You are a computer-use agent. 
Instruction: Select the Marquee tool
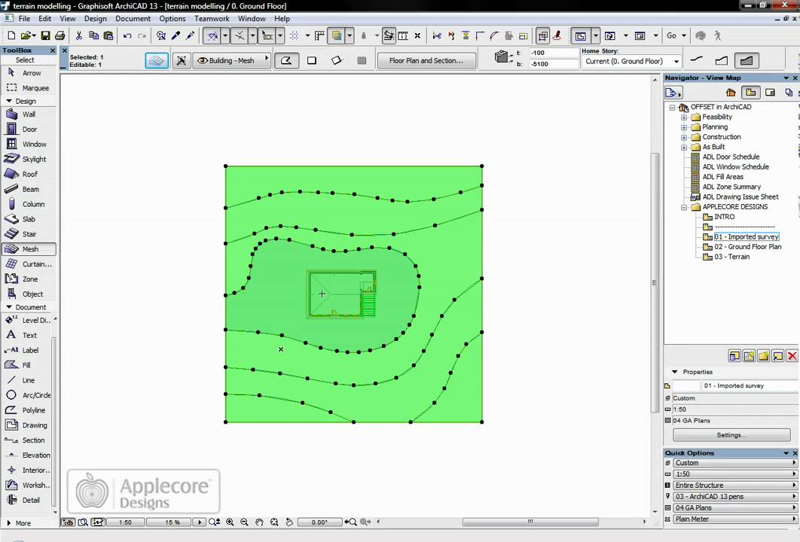(28, 88)
